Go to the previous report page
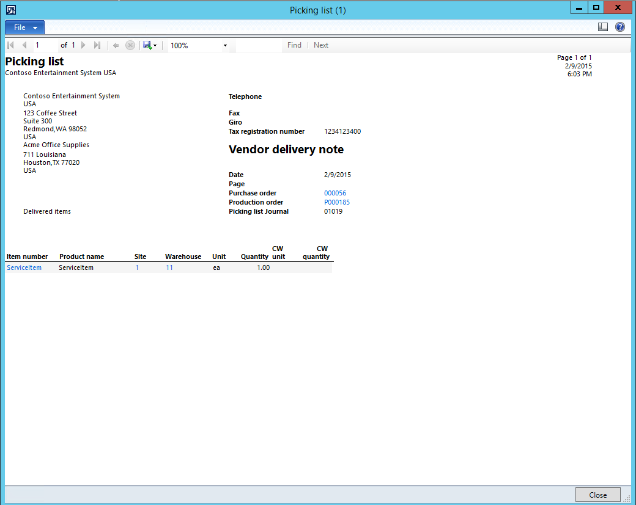Screen dimensions: 636x505 [x=24, y=45]
